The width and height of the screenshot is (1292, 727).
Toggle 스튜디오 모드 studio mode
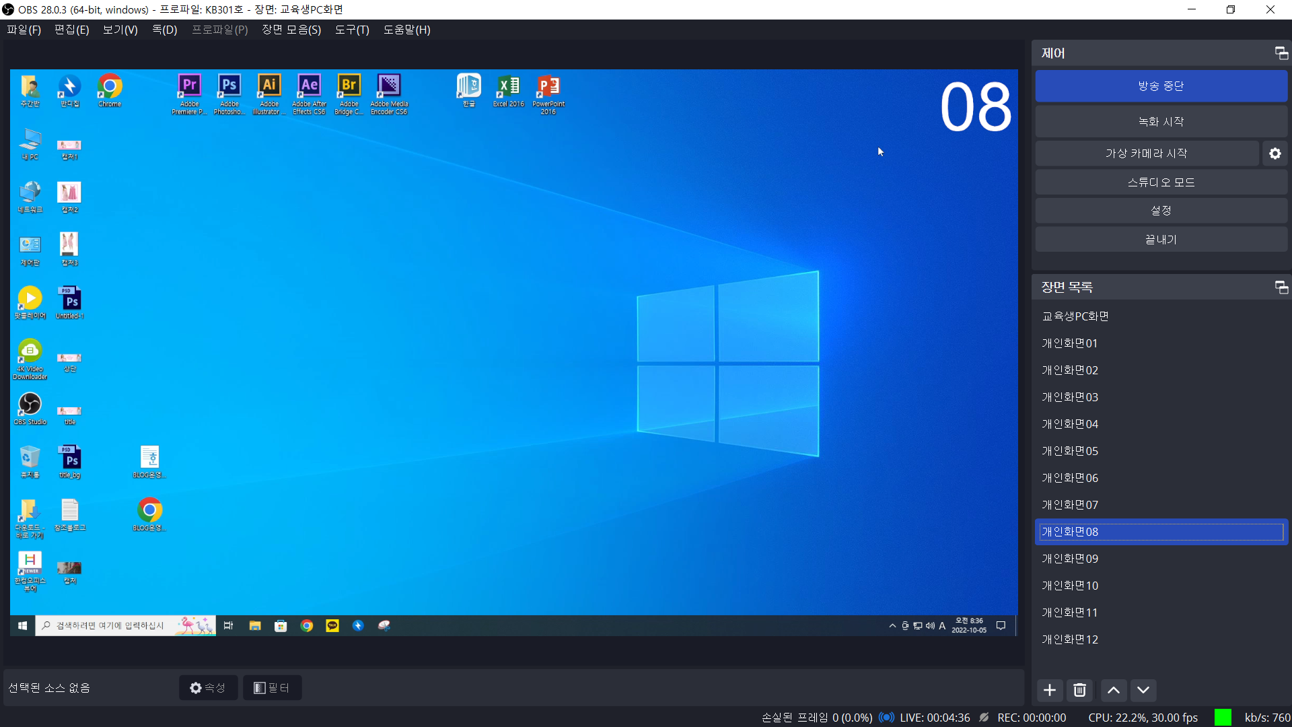click(1161, 182)
